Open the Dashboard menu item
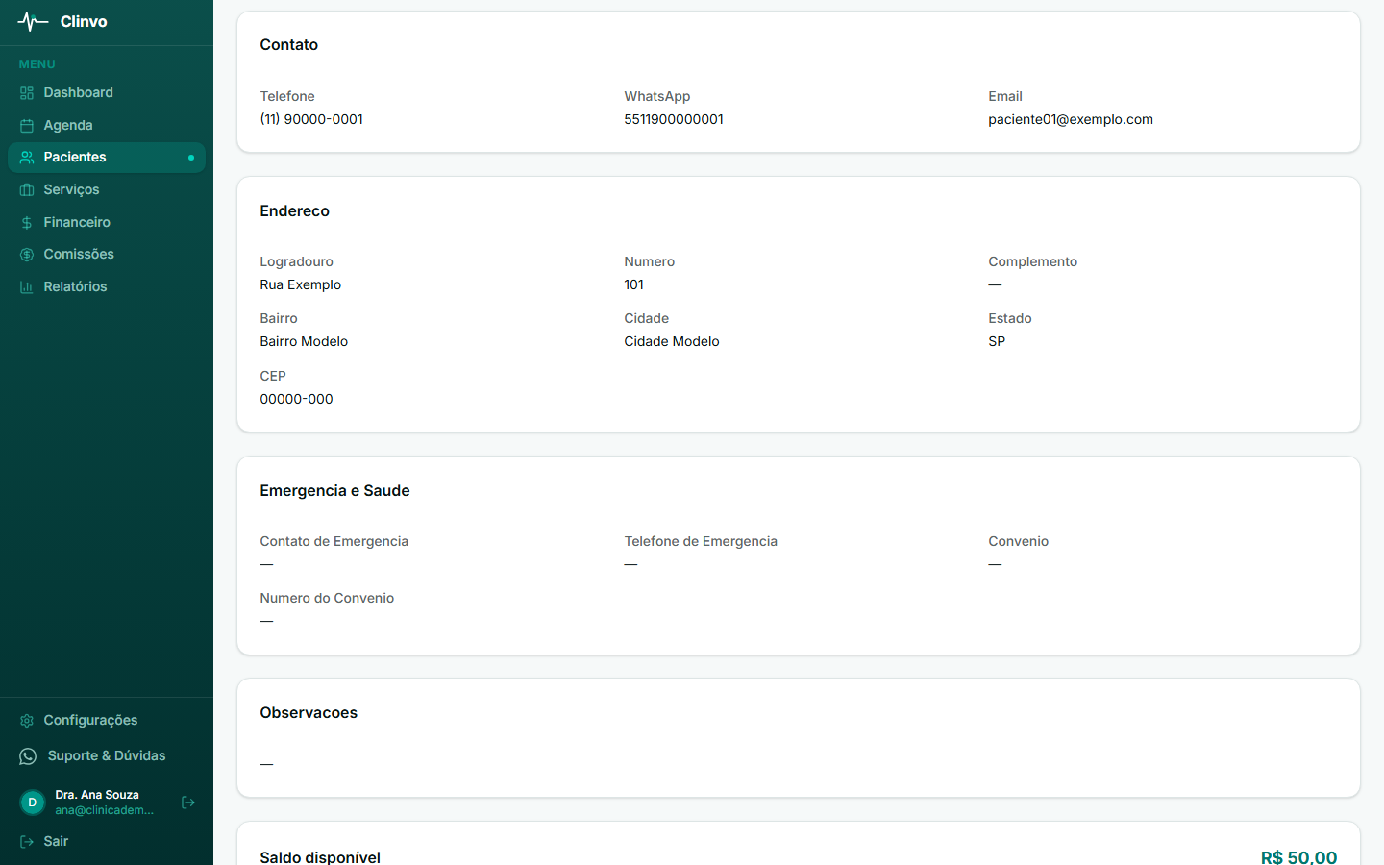 click(x=107, y=93)
